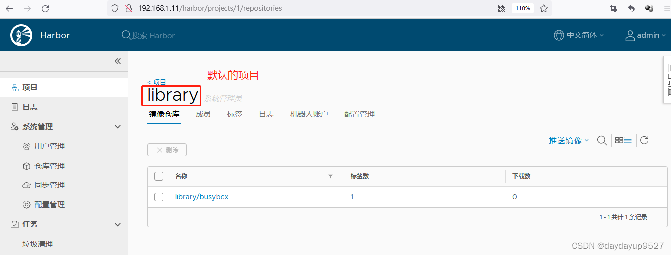The height and width of the screenshot is (255, 671).
Task: Open the 日志 tab of the project
Action: click(x=266, y=114)
